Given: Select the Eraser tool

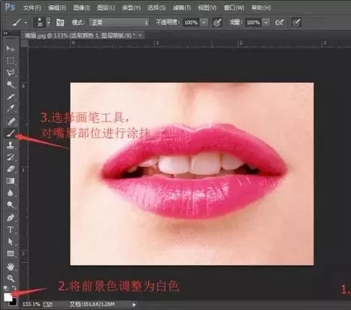Looking at the screenshot, I should [10, 169].
